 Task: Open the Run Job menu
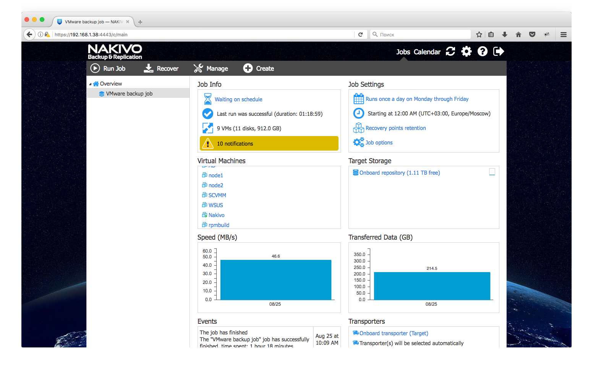tap(108, 68)
